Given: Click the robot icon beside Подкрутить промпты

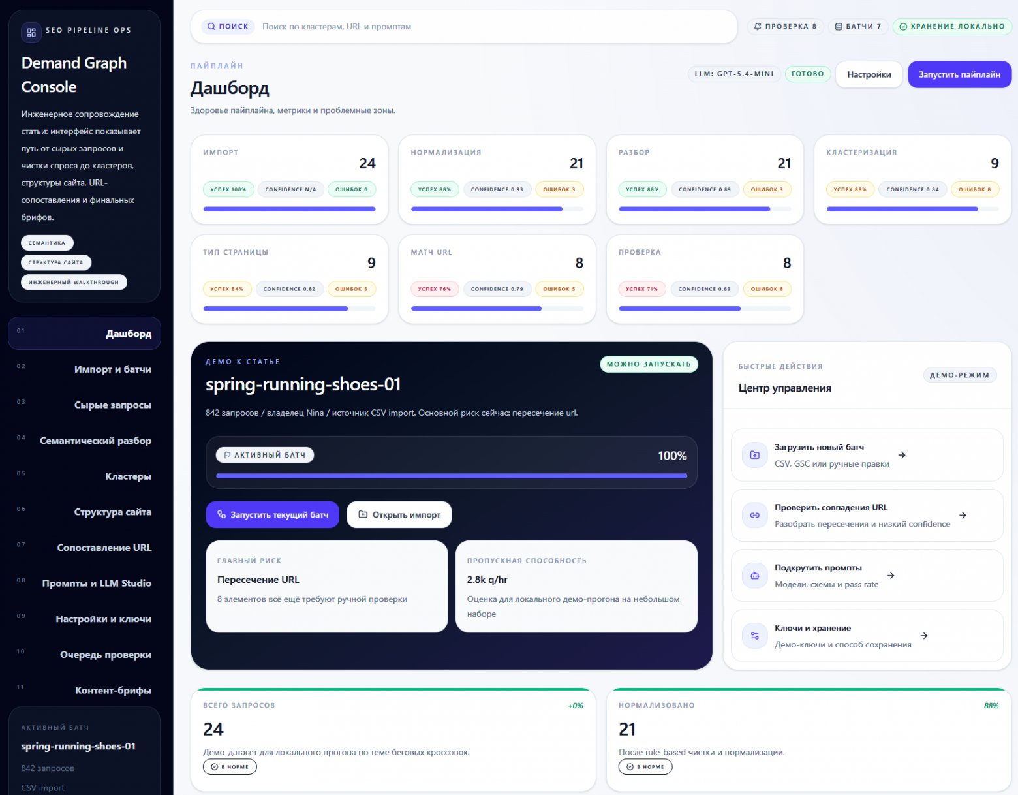Looking at the screenshot, I should pyautogui.click(x=755, y=576).
